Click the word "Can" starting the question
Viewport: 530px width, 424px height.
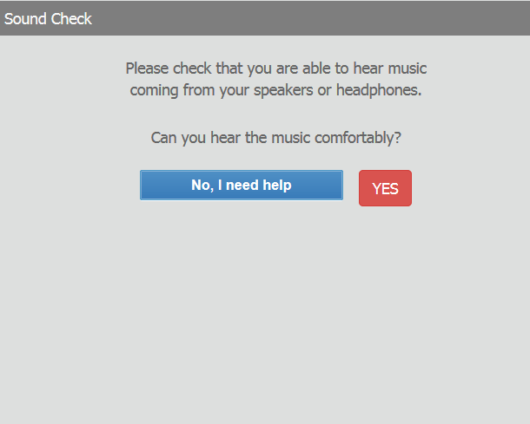(x=164, y=137)
